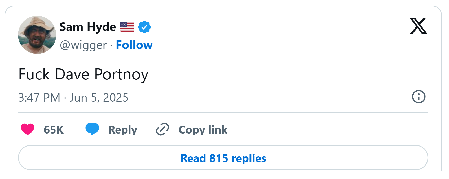The height and width of the screenshot is (179, 449).
Task: Open the Read 815 replies button
Action: tap(223, 158)
